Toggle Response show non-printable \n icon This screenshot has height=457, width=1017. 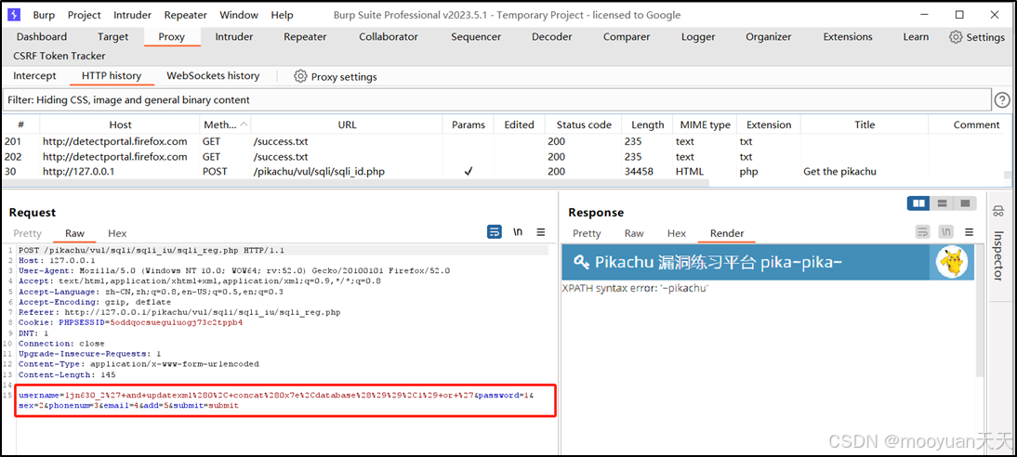945,231
